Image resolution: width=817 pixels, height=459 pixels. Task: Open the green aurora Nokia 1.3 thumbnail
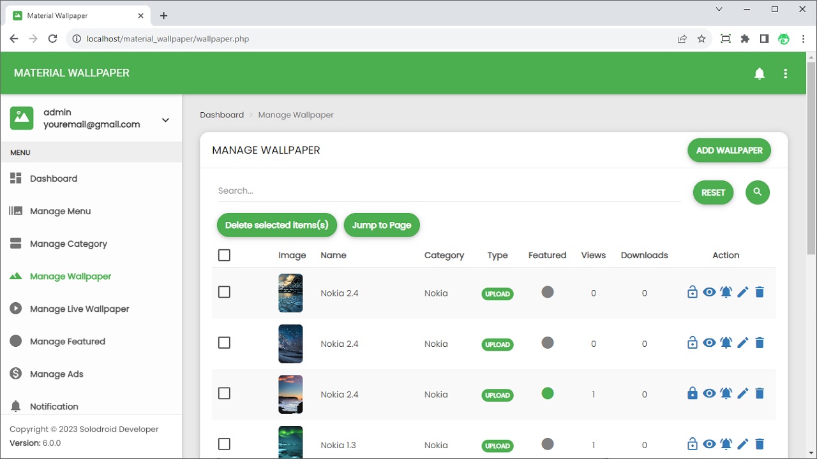290,442
